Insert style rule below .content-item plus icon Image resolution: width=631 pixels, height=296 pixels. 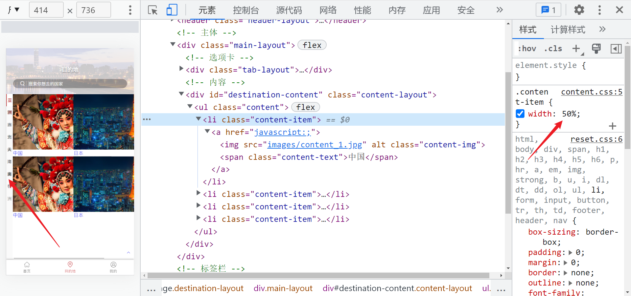612,126
